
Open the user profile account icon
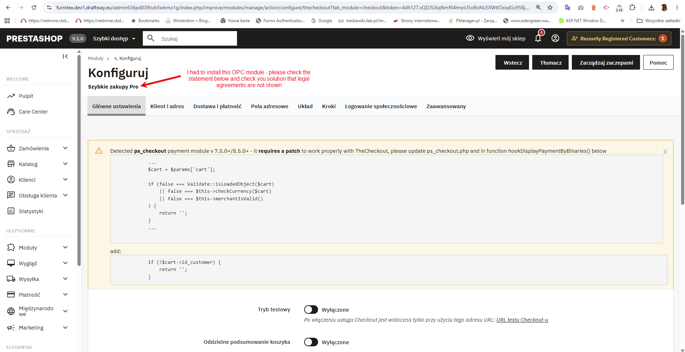click(x=555, y=38)
